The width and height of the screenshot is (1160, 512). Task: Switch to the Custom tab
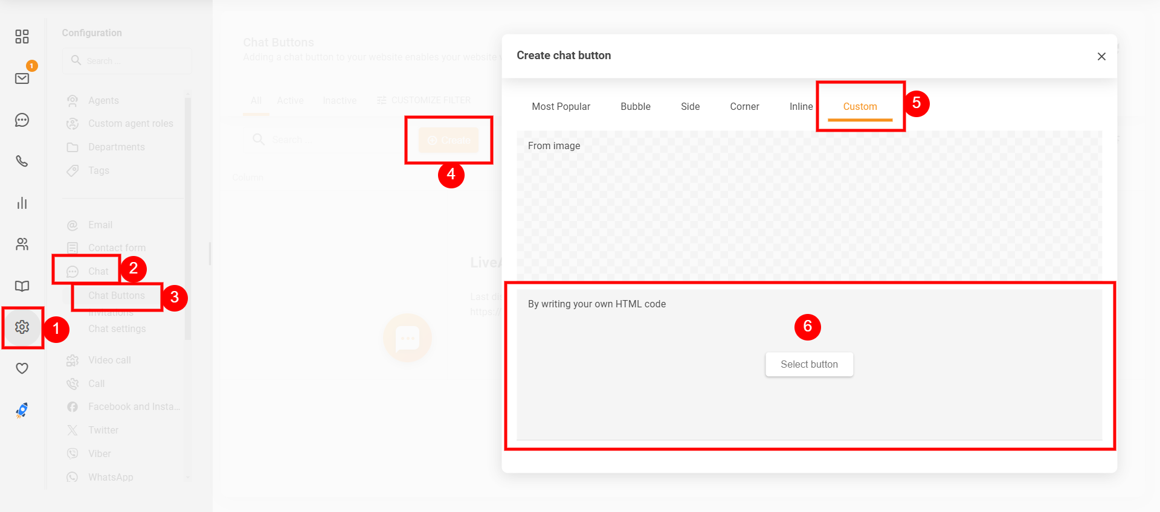[x=860, y=107]
